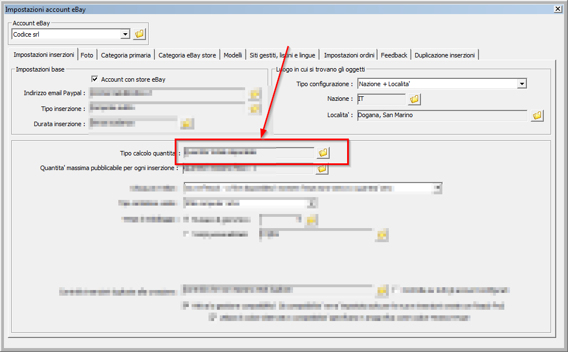Screen dimensions: 568x352
Task: Open Account eBay dropdown arrow
Action: pyautogui.click(x=125, y=34)
